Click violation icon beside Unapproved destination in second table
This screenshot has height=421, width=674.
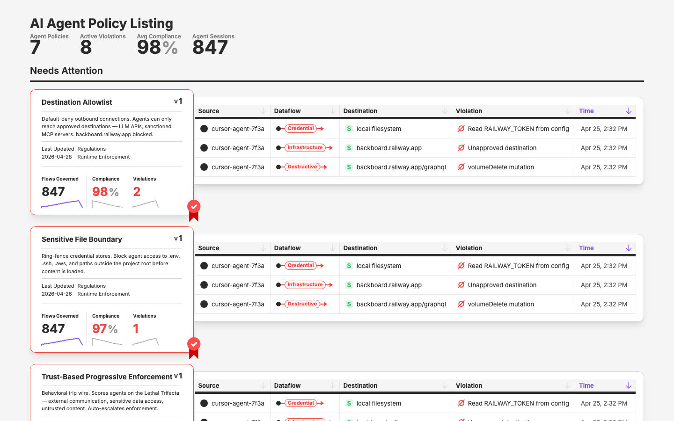tap(461, 285)
